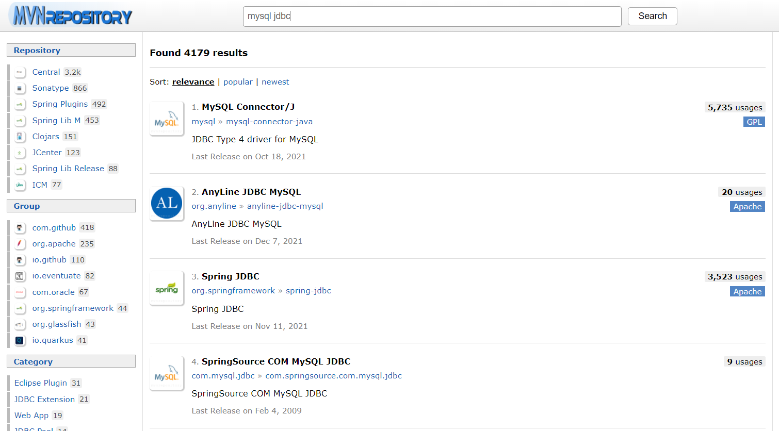Screen dimensions: 779x431
Task: Open SpringSource COM MySQL JDBC title
Action: coord(276,361)
